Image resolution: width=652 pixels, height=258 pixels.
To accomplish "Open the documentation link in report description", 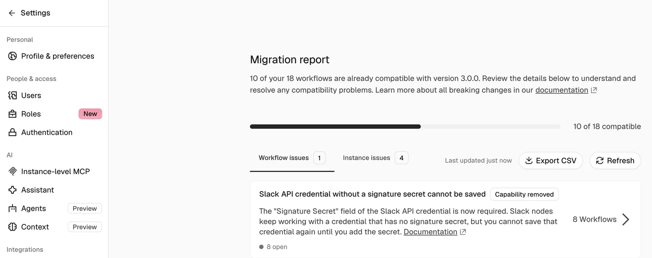I will [x=562, y=90].
